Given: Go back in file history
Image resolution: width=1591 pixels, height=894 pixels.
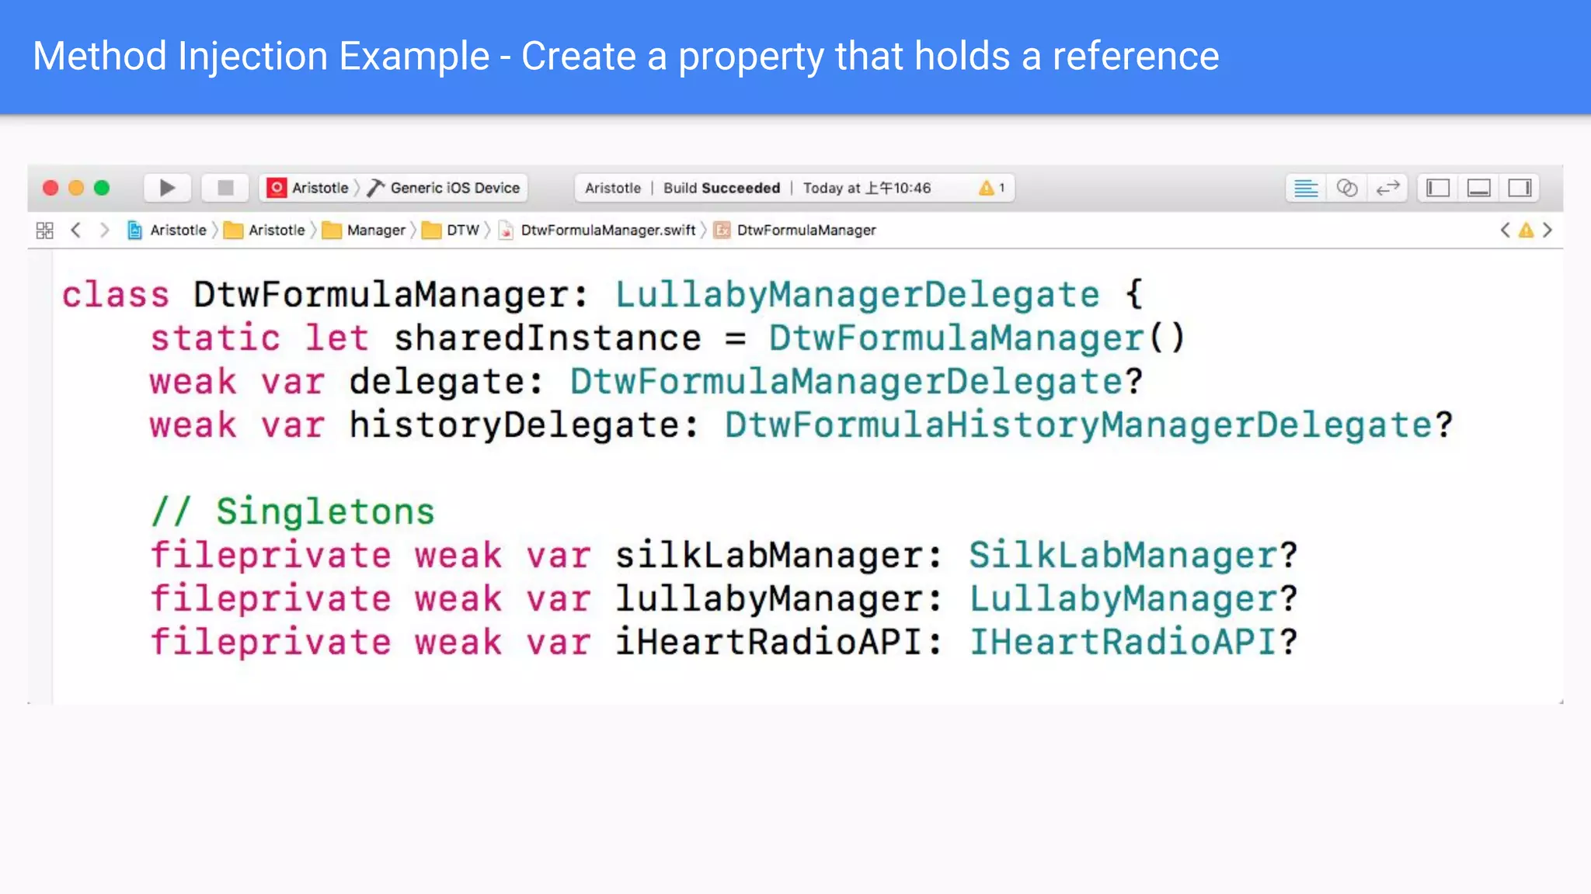Looking at the screenshot, I should tap(76, 230).
